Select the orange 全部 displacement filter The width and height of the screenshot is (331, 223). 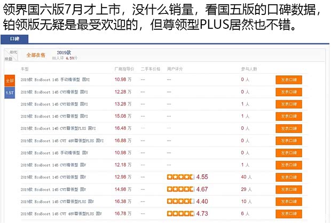tap(10, 80)
